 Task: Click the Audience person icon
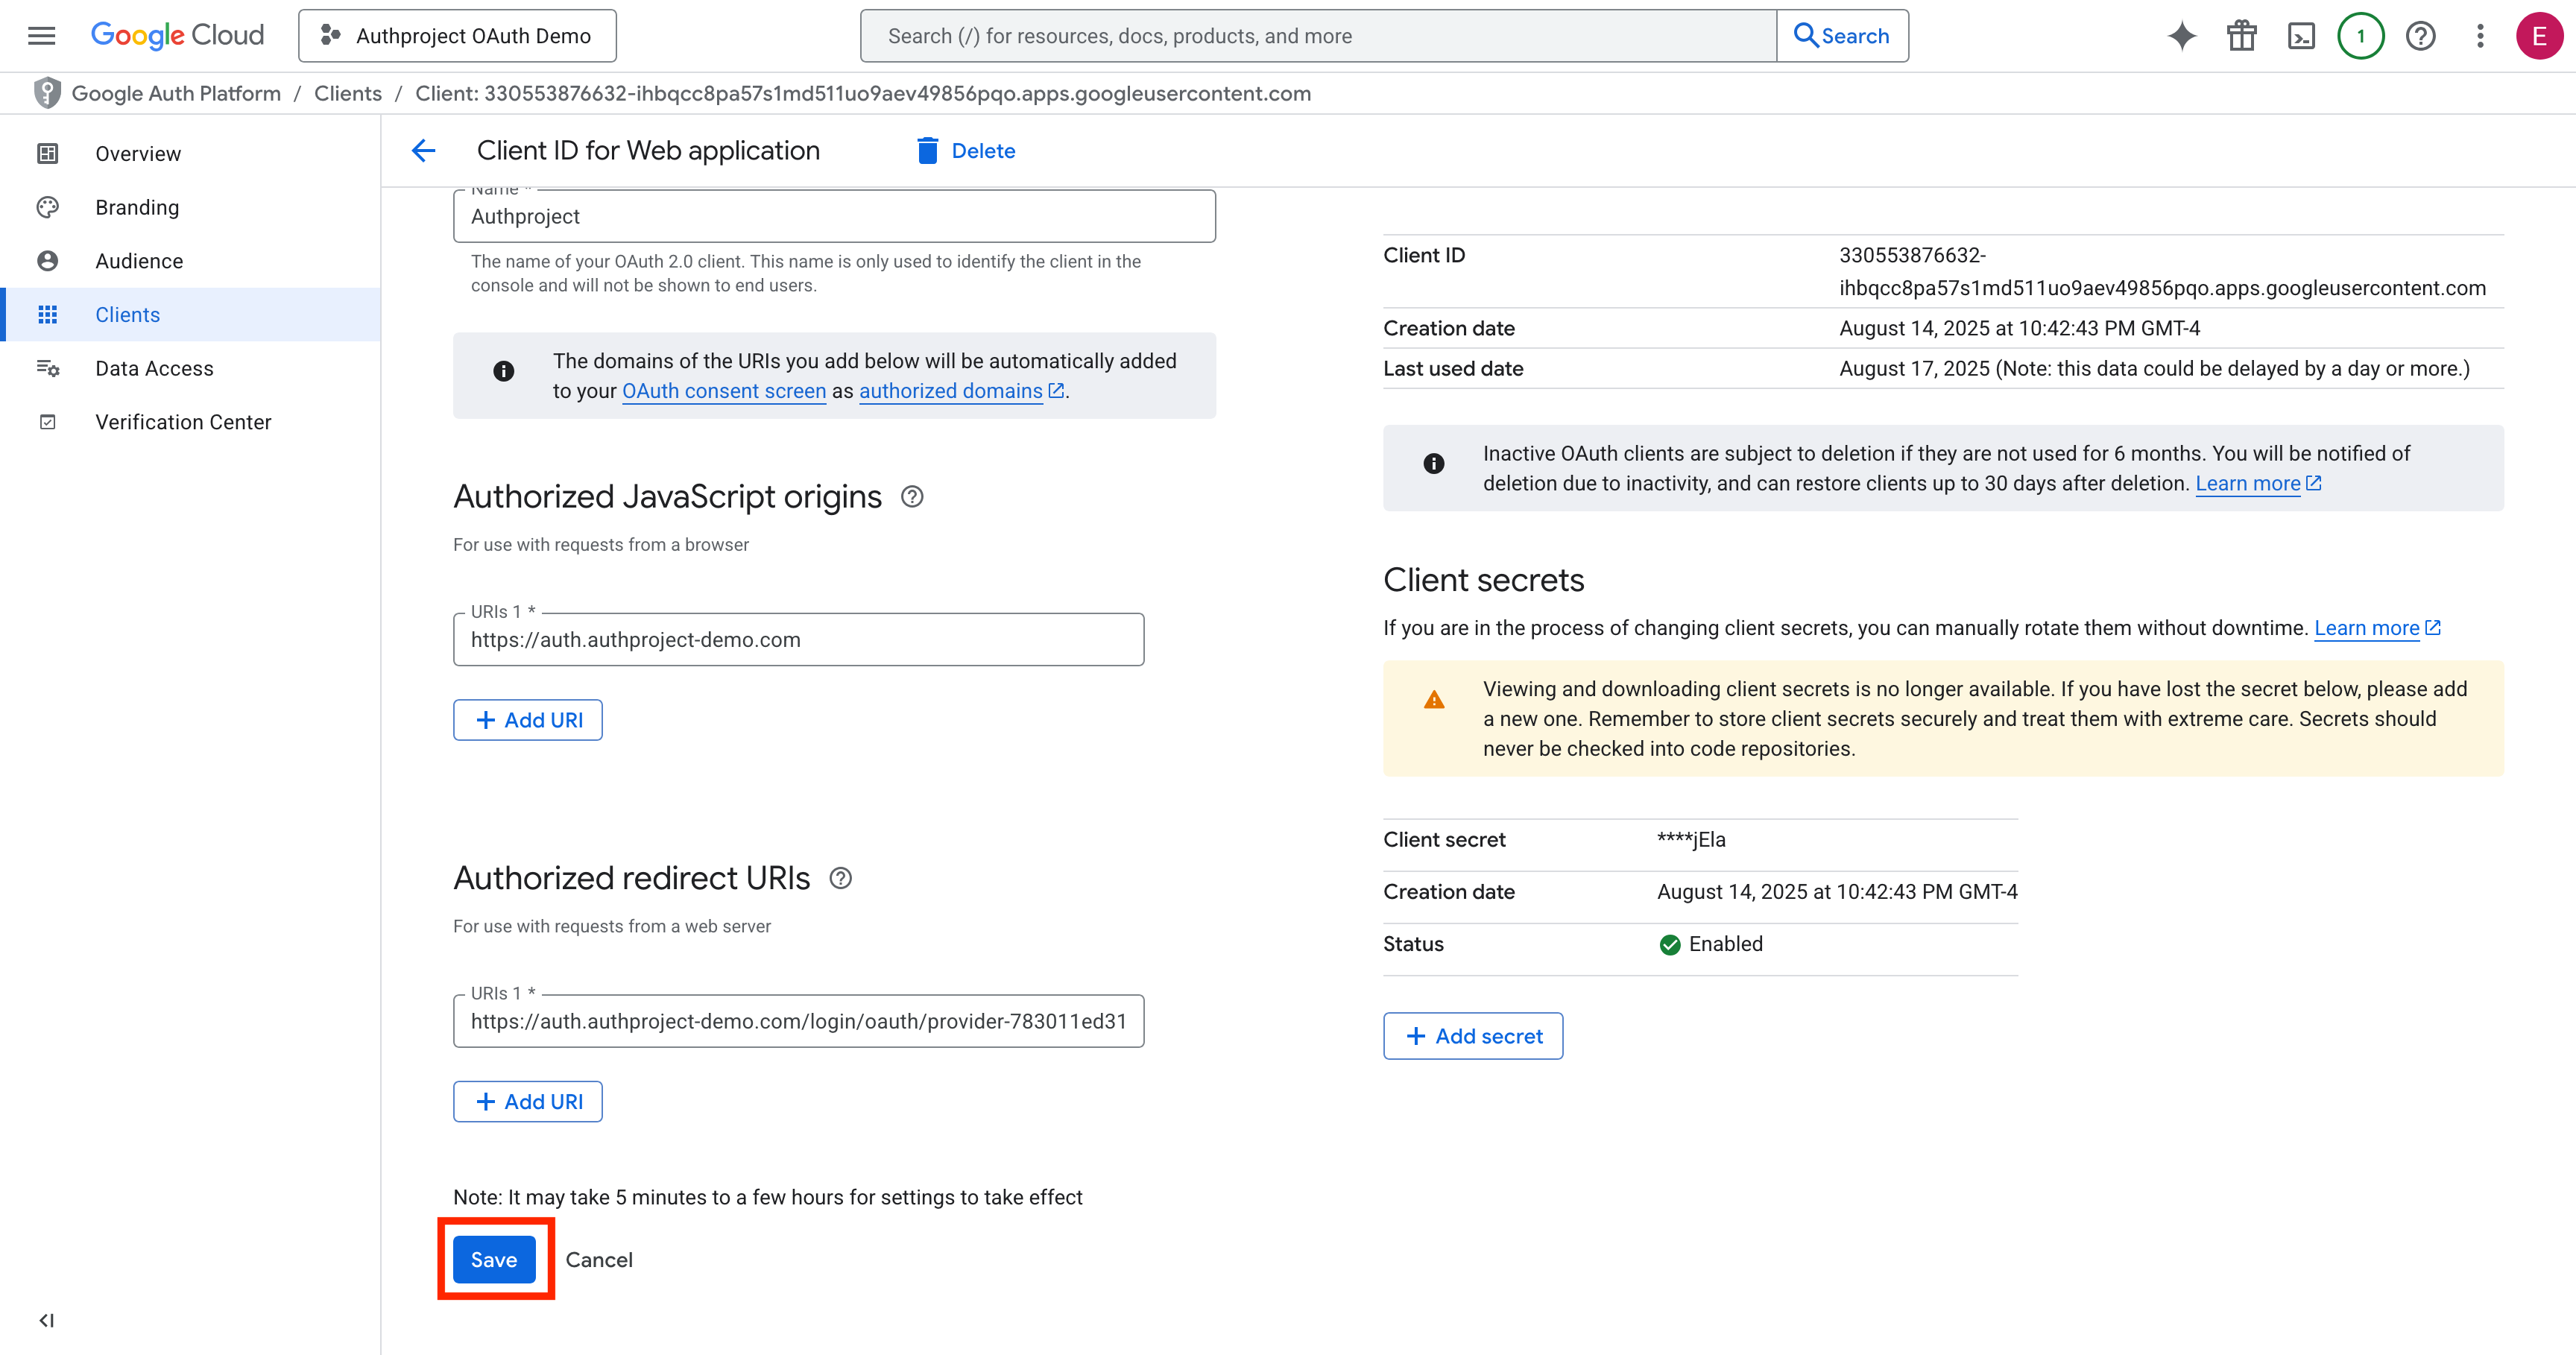[47, 261]
